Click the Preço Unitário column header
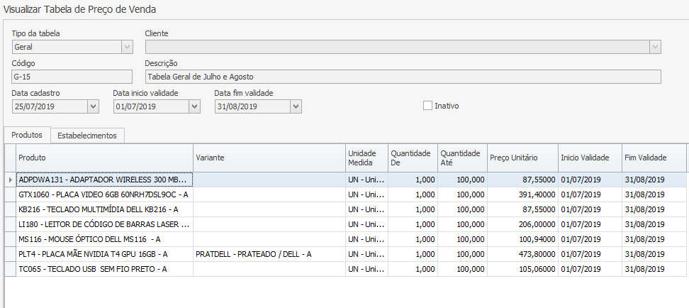Viewport: 689px width, 308px height. coord(521,158)
